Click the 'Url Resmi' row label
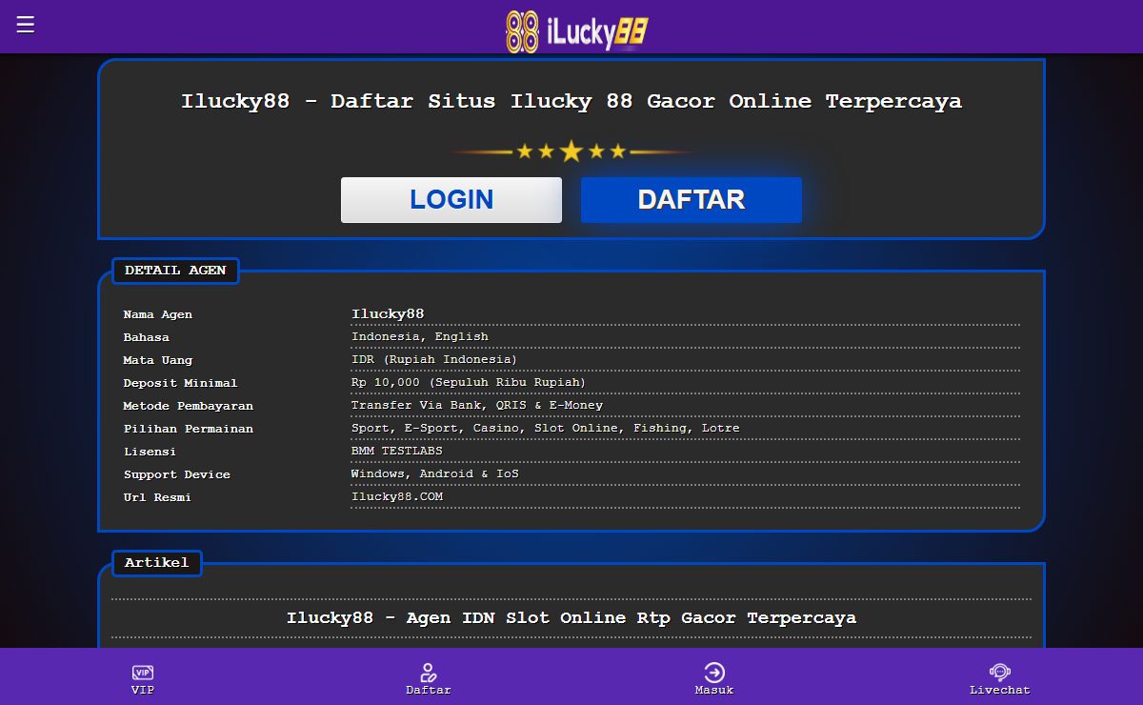1143x705 pixels. (x=157, y=497)
